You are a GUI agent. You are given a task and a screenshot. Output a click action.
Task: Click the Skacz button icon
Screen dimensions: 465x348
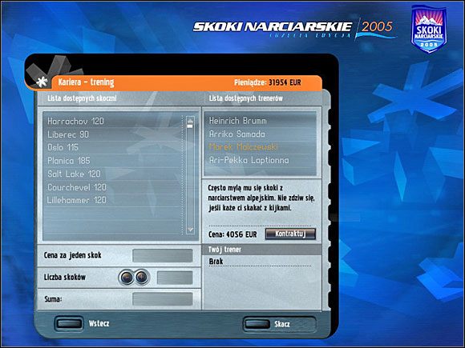tap(257, 324)
